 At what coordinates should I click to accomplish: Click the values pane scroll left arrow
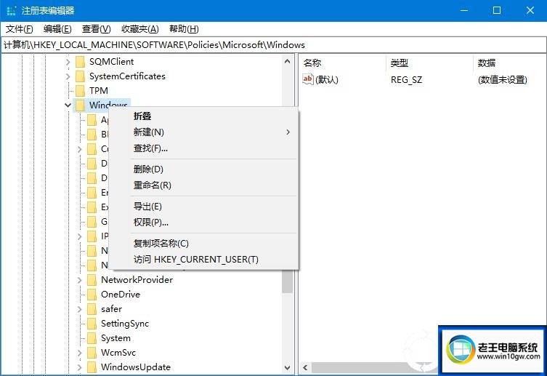pyautogui.click(x=305, y=367)
